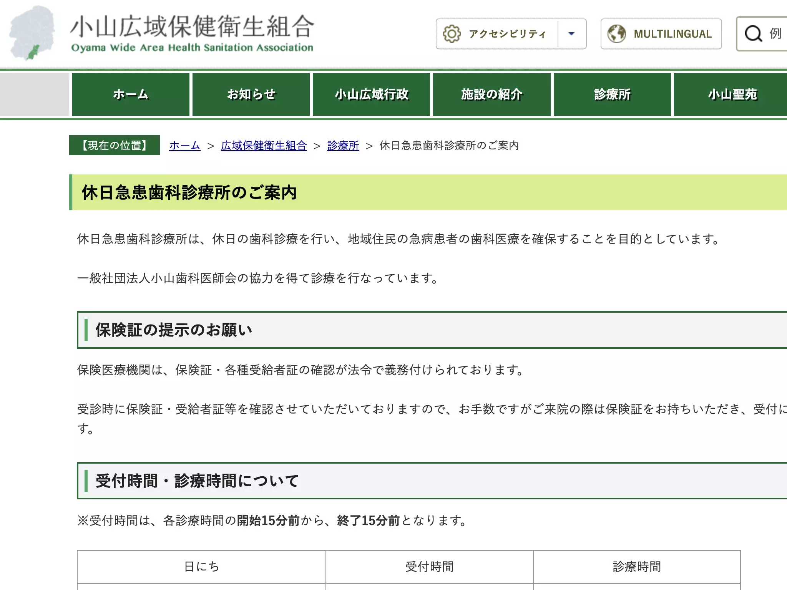Image resolution: width=787 pixels, height=590 pixels.
Task: Open the MULTILINGUAL language button
Action: pos(661,34)
